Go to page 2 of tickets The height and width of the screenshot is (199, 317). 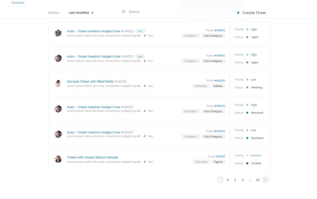click(235, 180)
